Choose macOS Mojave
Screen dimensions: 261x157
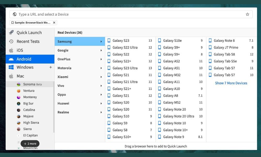pyautogui.click(x=30, y=116)
